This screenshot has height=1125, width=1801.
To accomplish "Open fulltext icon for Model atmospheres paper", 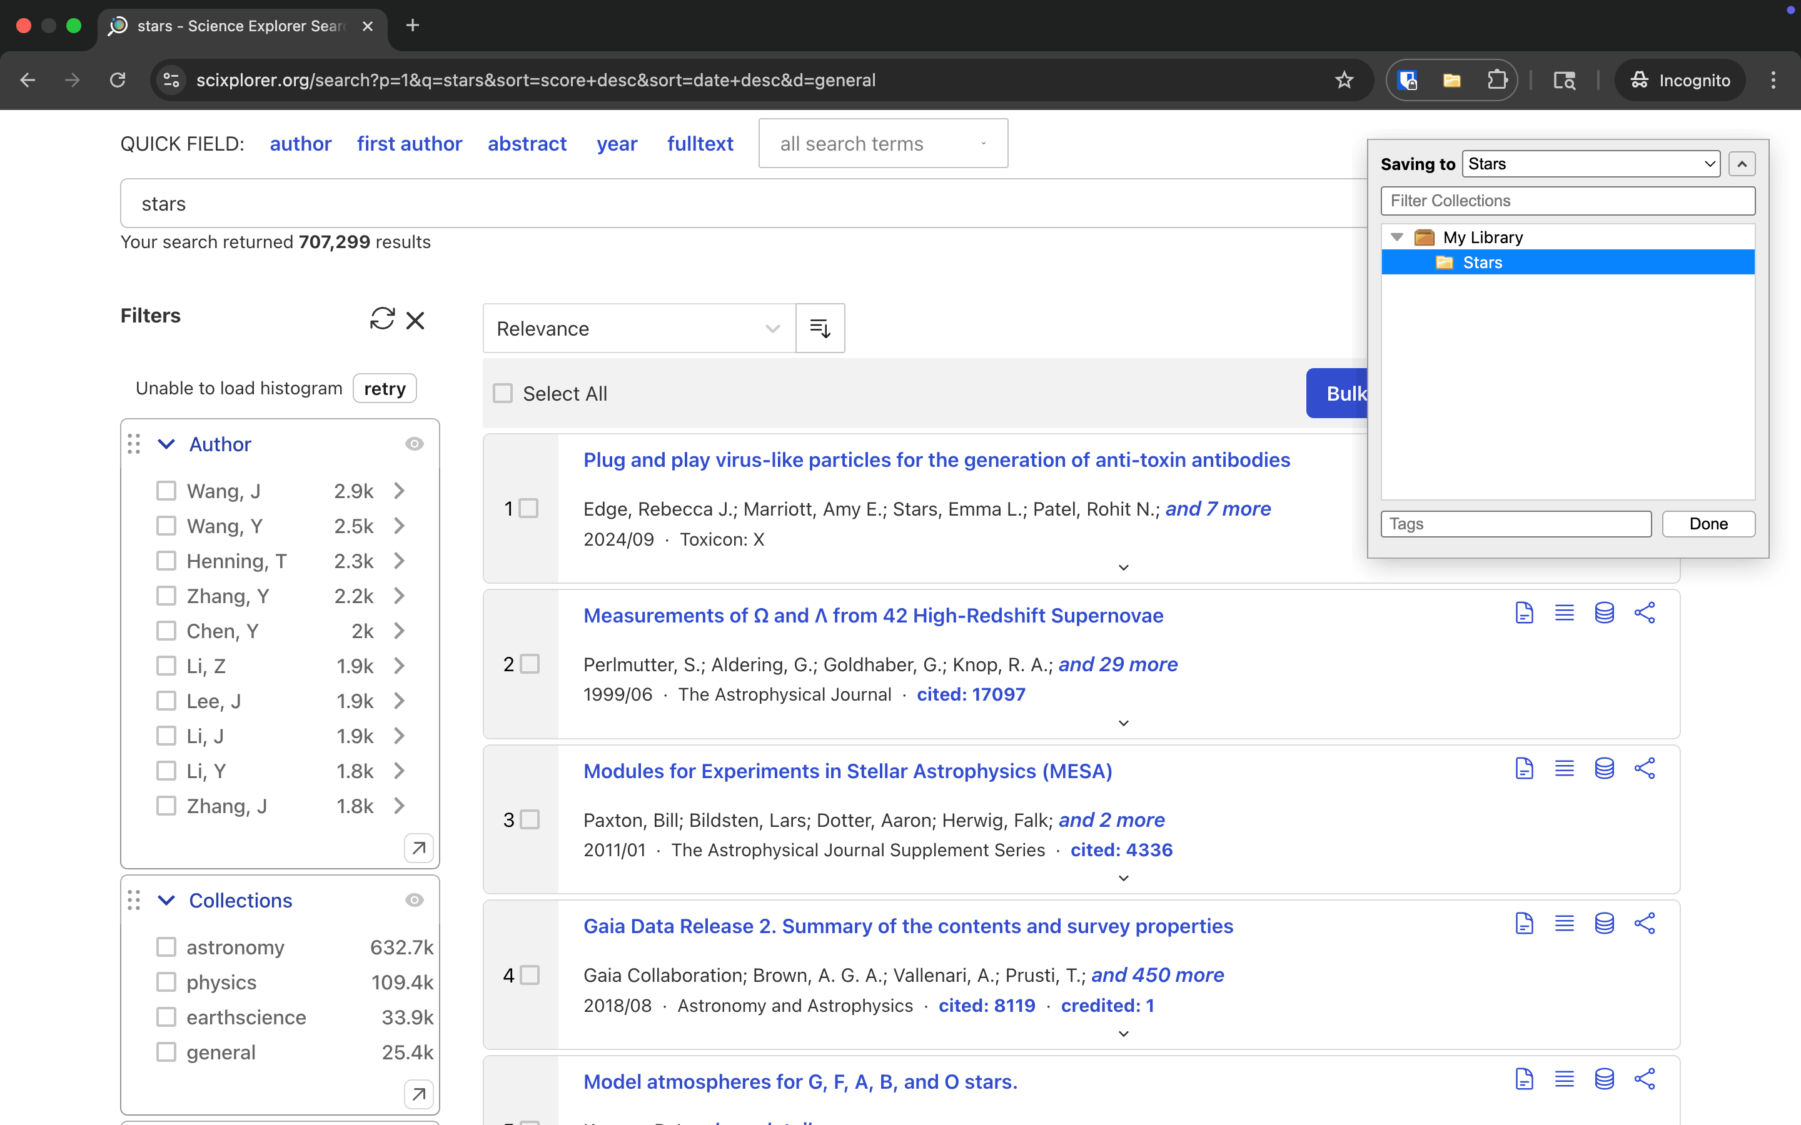I will click(1524, 1079).
